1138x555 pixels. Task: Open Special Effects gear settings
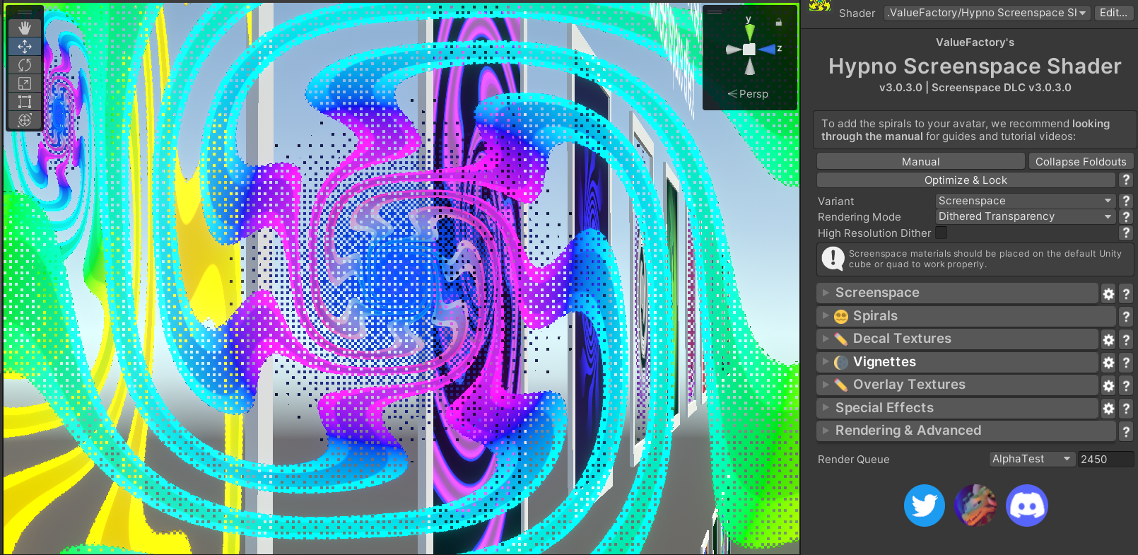click(1108, 409)
